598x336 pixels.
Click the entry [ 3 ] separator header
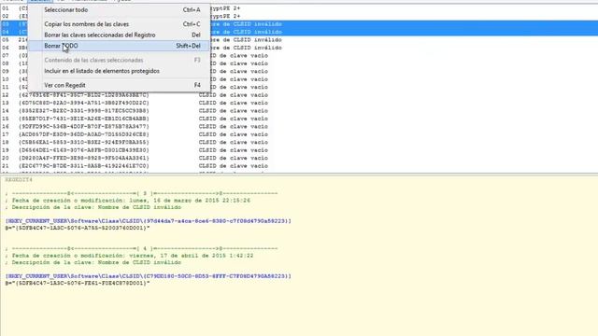(x=141, y=193)
